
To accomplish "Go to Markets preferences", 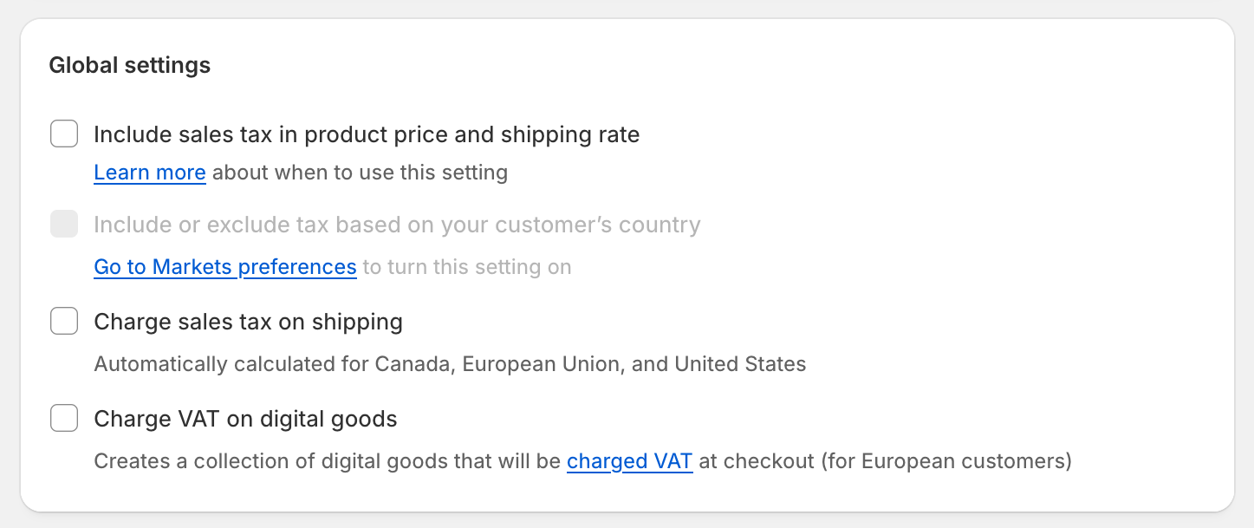I will click(x=224, y=266).
